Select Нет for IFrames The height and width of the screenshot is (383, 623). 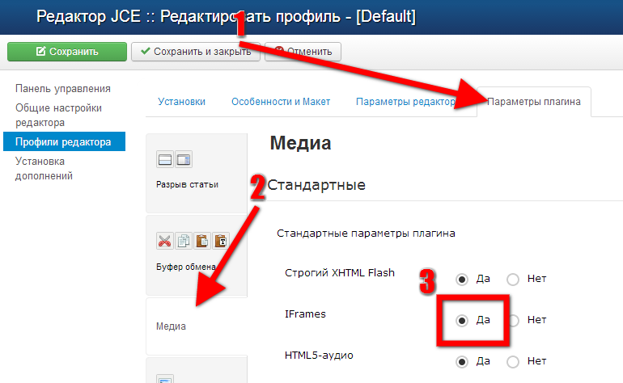513,320
